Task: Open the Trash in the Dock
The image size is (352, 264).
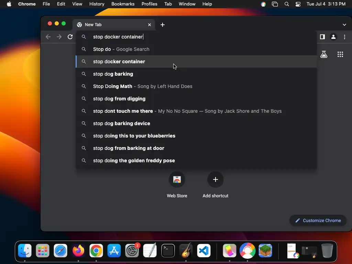Action: pyautogui.click(x=327, y=251)
